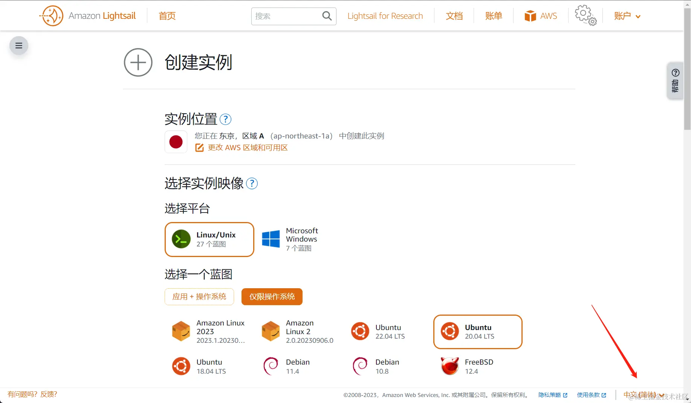This screenshot has width=691, height=403.
Task: Click the (ap-northeast-1a) zone text
Action: click(301, 136)
